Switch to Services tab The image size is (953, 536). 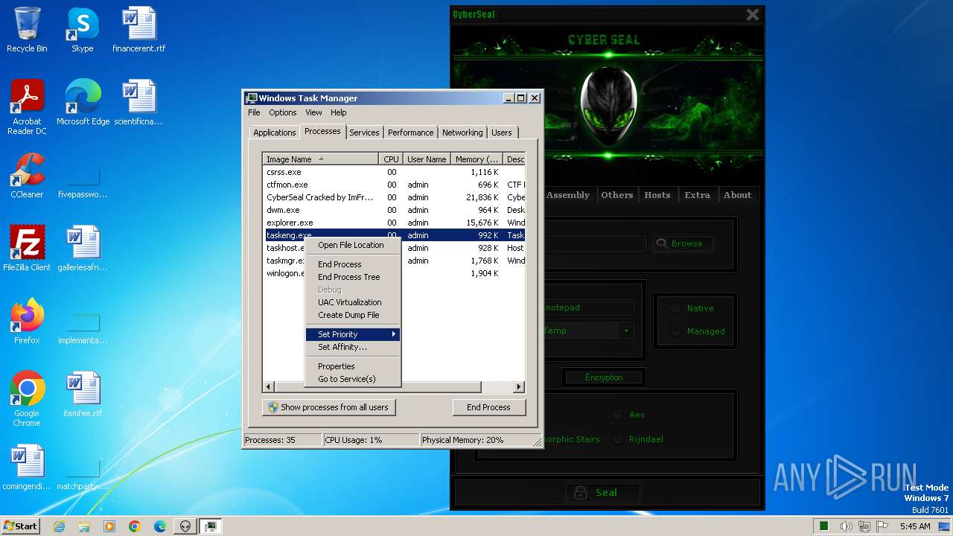point(364,133)
